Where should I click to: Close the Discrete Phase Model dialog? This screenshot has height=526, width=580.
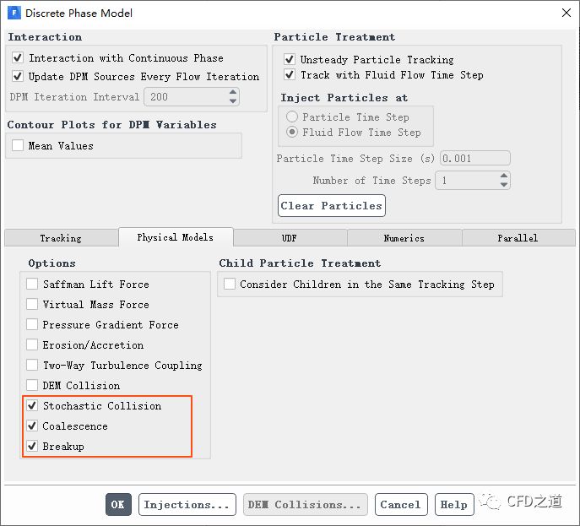(564, 13)
